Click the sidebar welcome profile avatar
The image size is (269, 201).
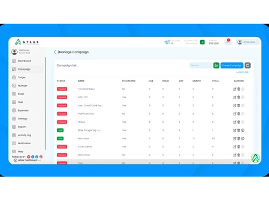[x=15, y=52]
